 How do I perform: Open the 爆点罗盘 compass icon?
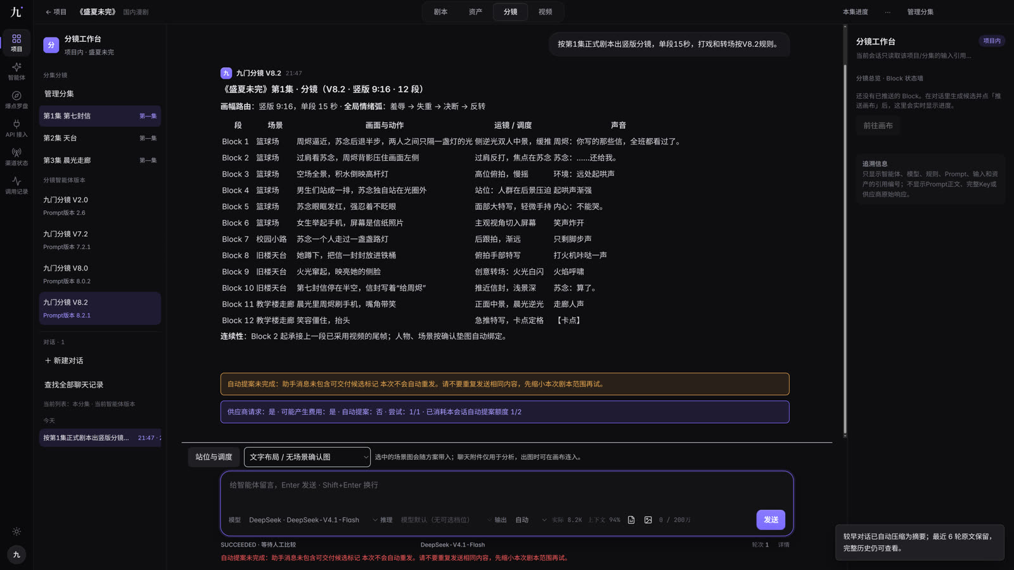coord(16,99)
